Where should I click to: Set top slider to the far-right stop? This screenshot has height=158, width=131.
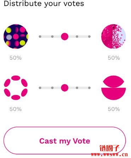point(89,36)
